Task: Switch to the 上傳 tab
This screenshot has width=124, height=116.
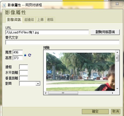Action: point(40,20)
